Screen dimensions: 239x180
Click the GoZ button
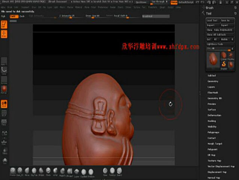tap(209, 39)
